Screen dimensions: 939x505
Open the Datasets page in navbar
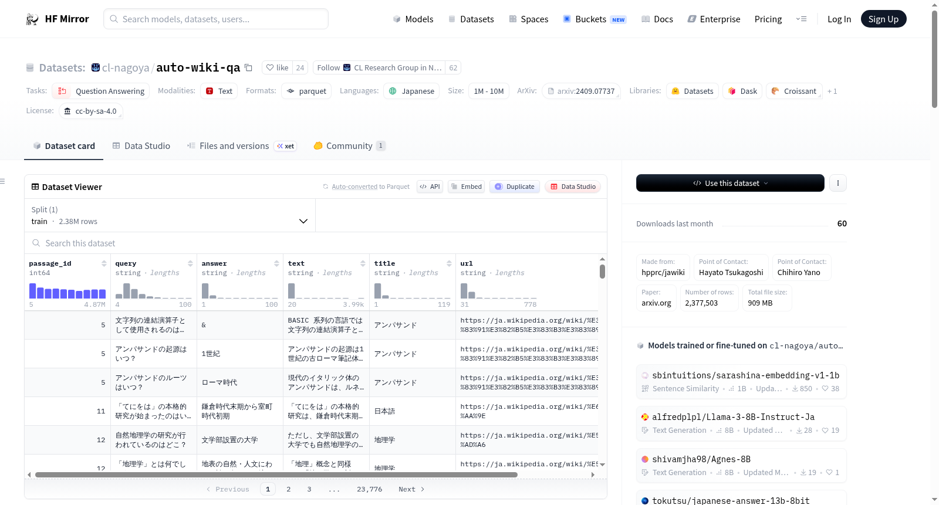tap(471, 19)
